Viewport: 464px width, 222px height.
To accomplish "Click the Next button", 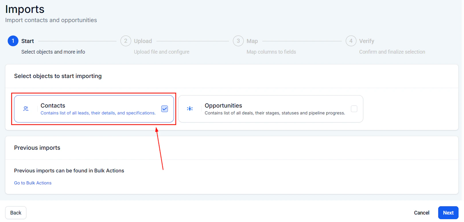I will click(448, 213).
